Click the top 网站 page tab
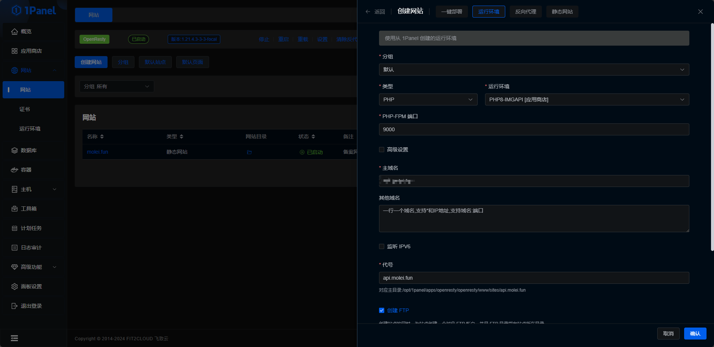The height and width of the screenshot is (347, 714). [94, 15]
